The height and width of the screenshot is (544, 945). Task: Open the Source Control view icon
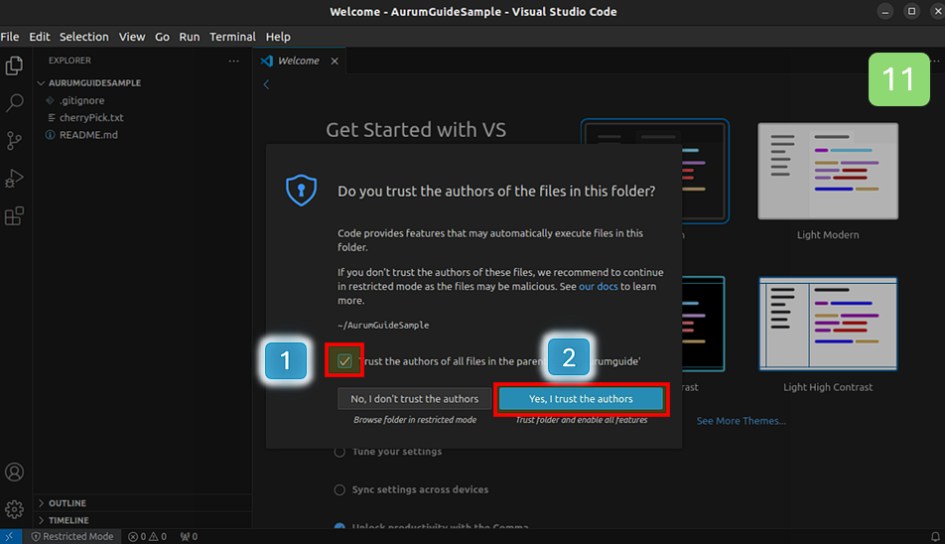(15, 141)
